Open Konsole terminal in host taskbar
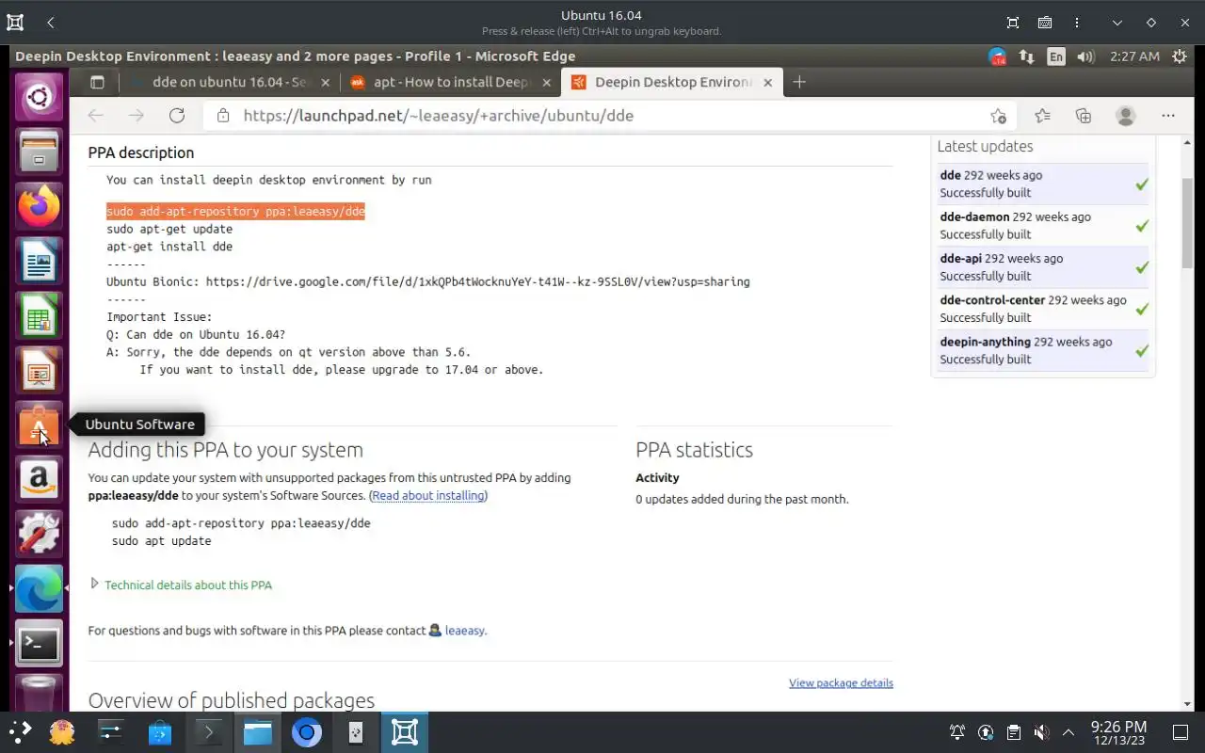 click(208, 732)
